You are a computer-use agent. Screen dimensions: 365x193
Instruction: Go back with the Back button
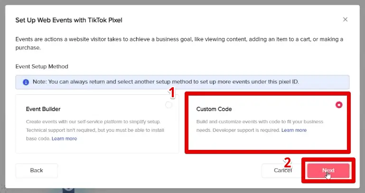(37, 170)
